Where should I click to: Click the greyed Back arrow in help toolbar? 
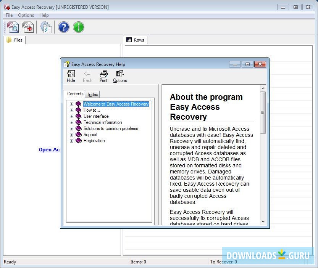(x=88, y=76)
